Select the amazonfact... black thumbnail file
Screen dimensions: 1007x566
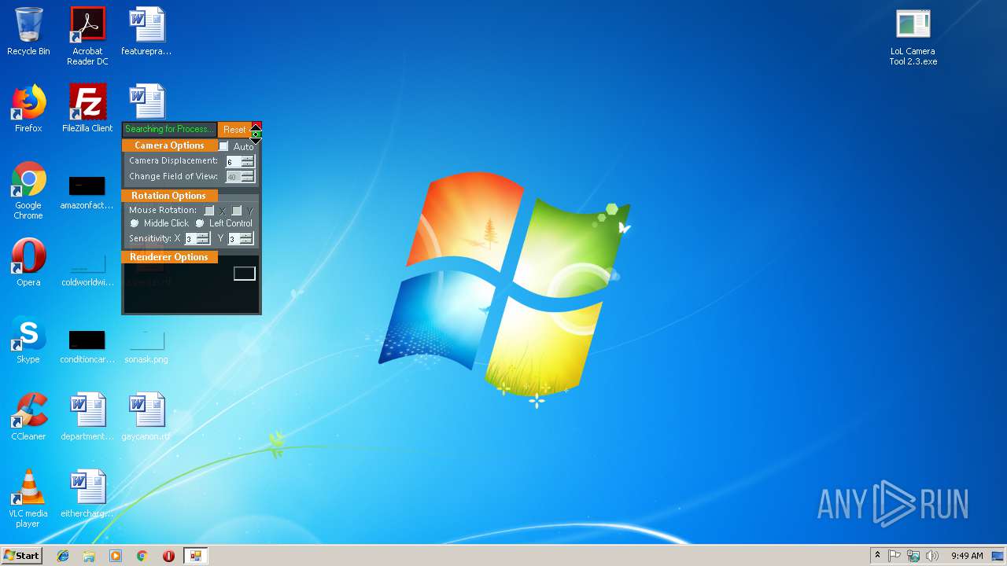pyautogui.click(x=87, y=193)
